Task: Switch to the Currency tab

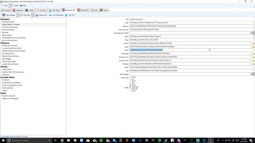Action: [41, 10]
